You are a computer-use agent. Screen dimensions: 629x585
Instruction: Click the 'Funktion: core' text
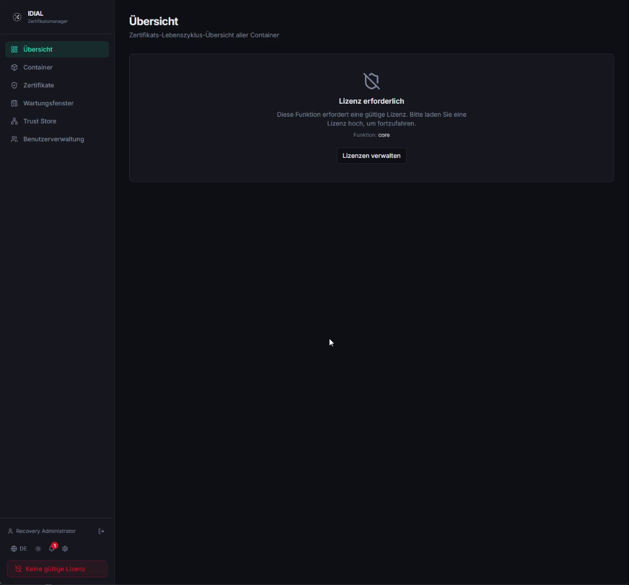click(x=371, y=135)
